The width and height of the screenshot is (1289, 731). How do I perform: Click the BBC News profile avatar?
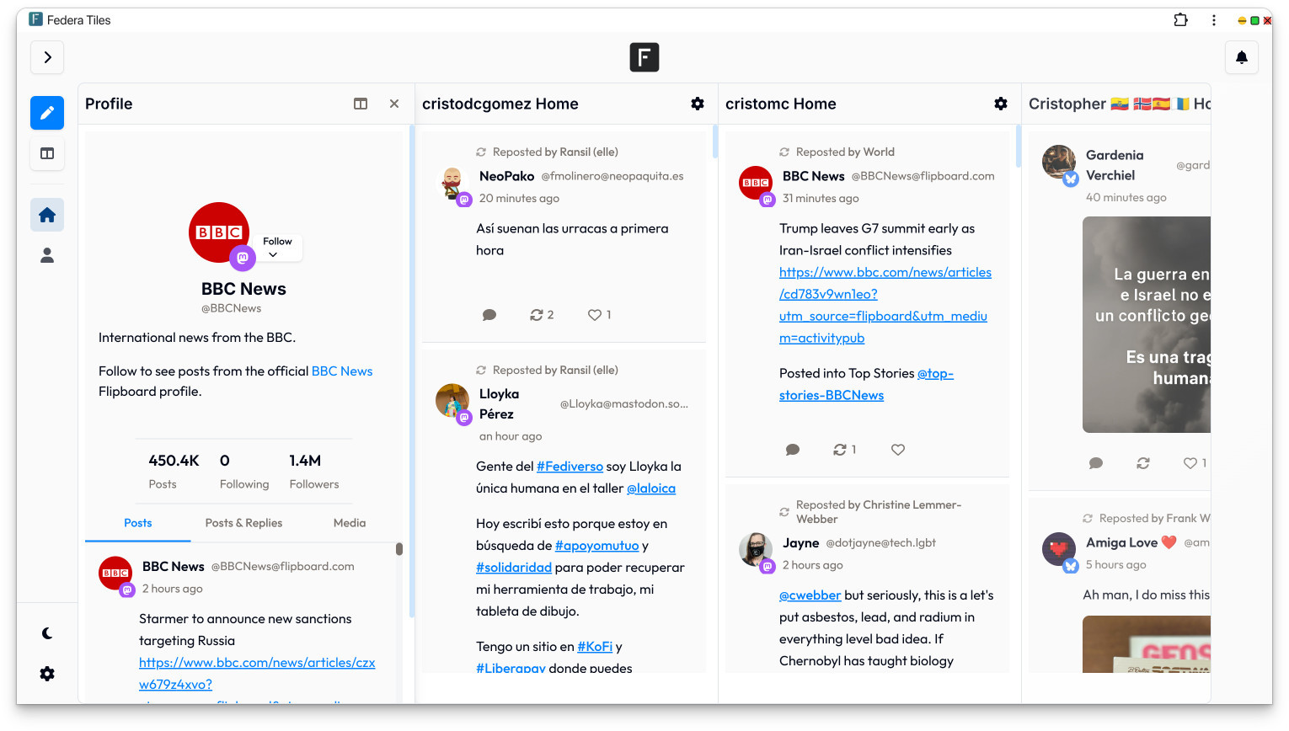click(219, 232)
